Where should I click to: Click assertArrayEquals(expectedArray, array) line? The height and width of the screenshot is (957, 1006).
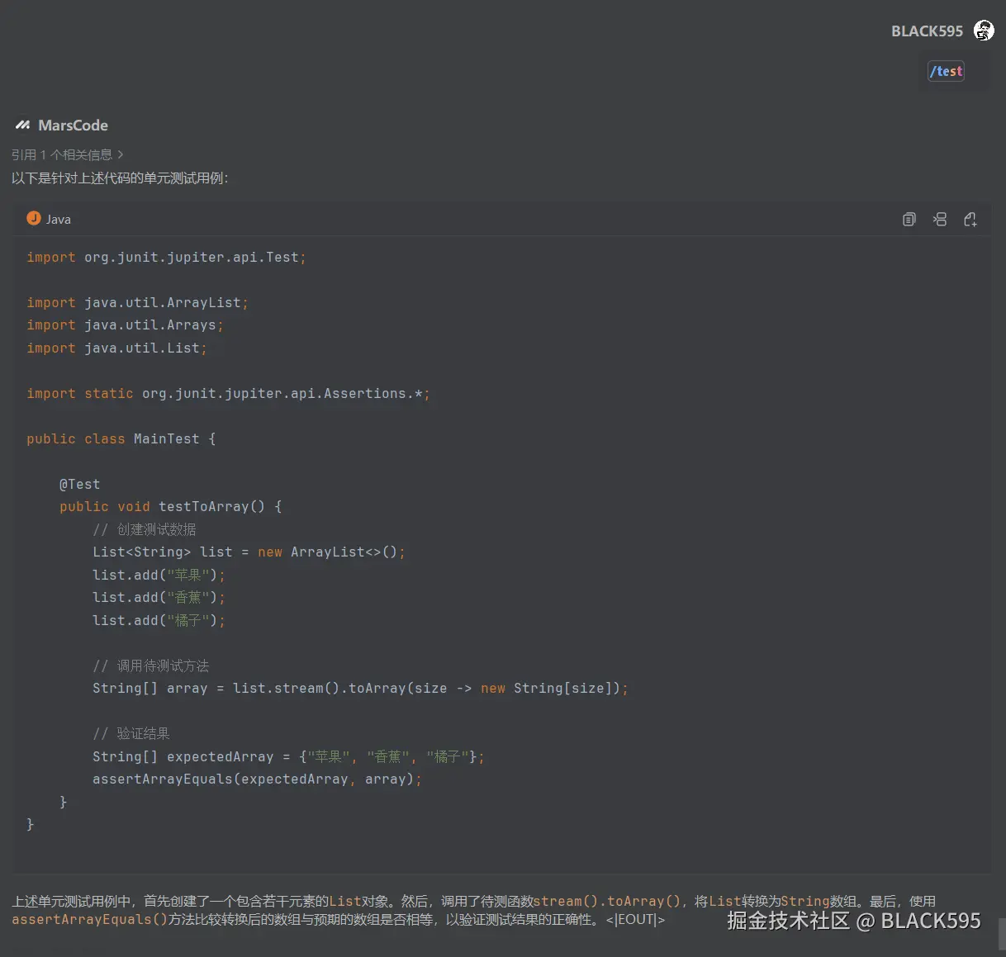click(x=257, y=779)
